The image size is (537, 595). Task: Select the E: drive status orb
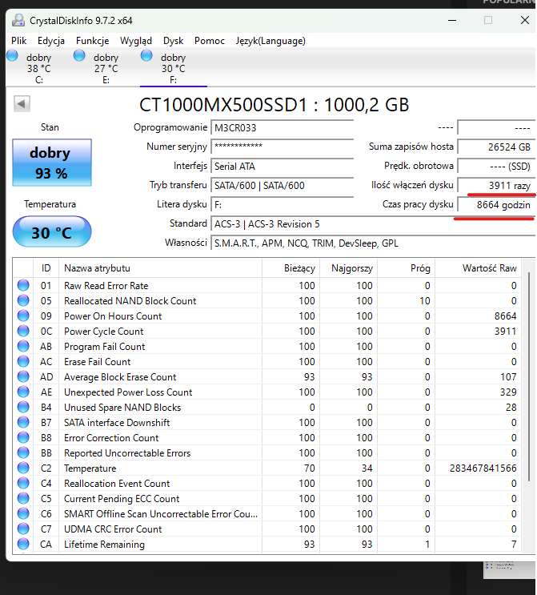point(79,55)
